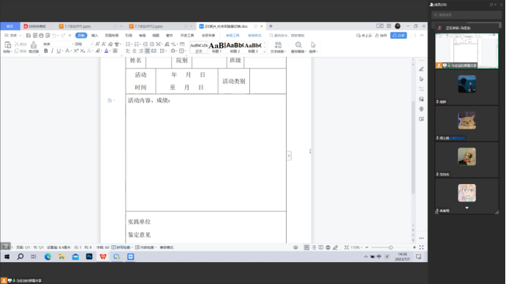Toggle spell check in status bar

coord(121,247)
